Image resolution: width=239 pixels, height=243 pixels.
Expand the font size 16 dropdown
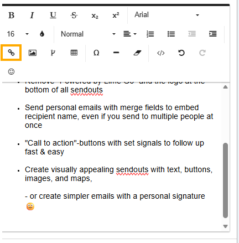18,34
